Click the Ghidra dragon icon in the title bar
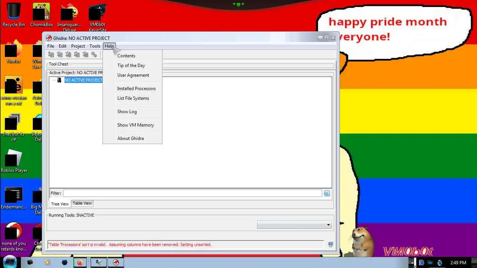The image size is (477, 268). click(x=49, y=38)
